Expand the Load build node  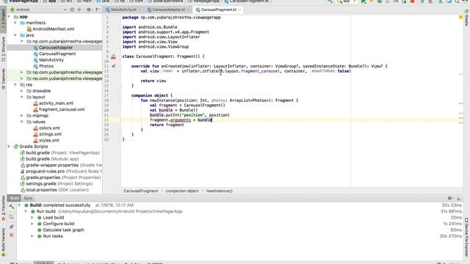pyautogui.click(x=32, y=218)
